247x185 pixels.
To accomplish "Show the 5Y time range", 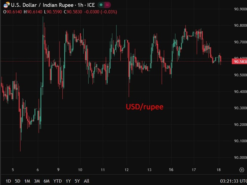I will (x=77, y=181).
